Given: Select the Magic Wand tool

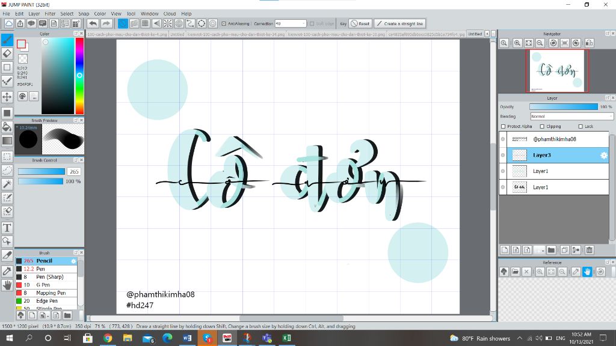Looking at the screenshot, I should coord(7,184).
